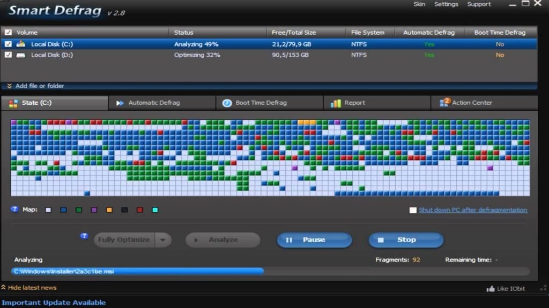Open the Action Center tab
This screenshot has height=308, width=549.
coord(484,103)
